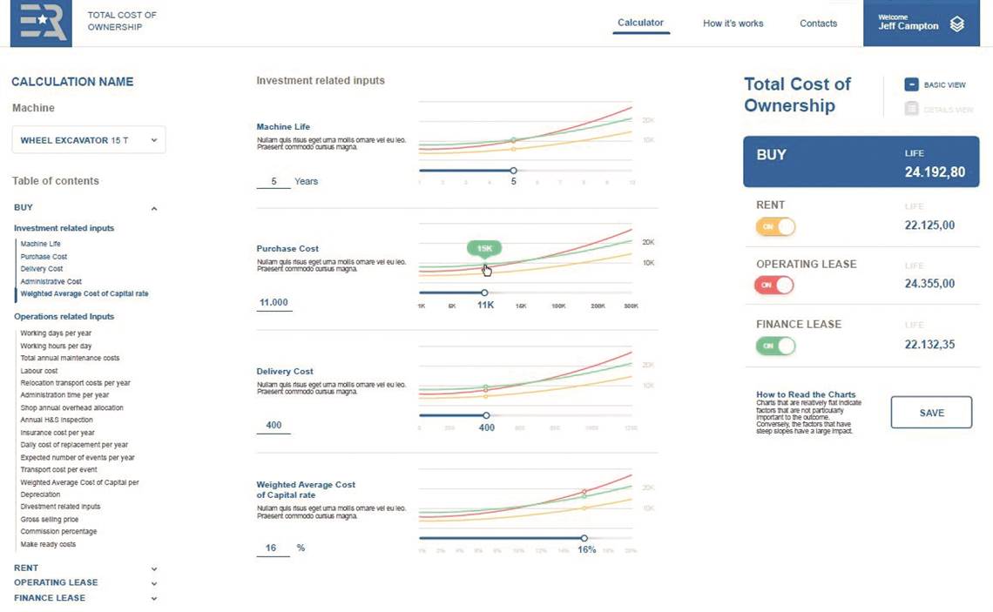Toggle the Rent option switch
The height and width of the screenshot is (612, 993).
(x=775, y=226)
